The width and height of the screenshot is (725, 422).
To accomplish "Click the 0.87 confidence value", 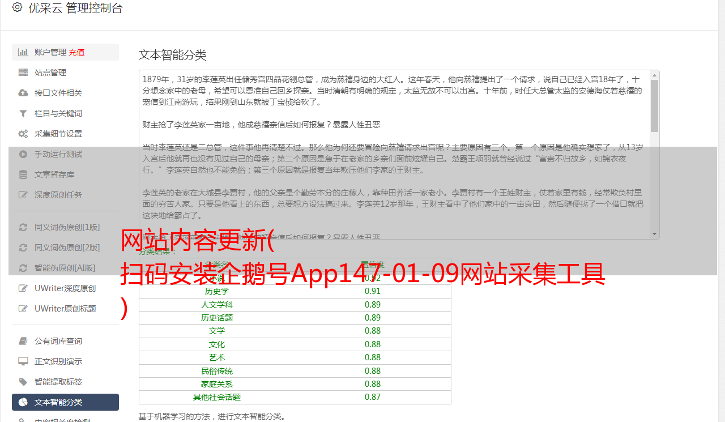I will (373, 397).
